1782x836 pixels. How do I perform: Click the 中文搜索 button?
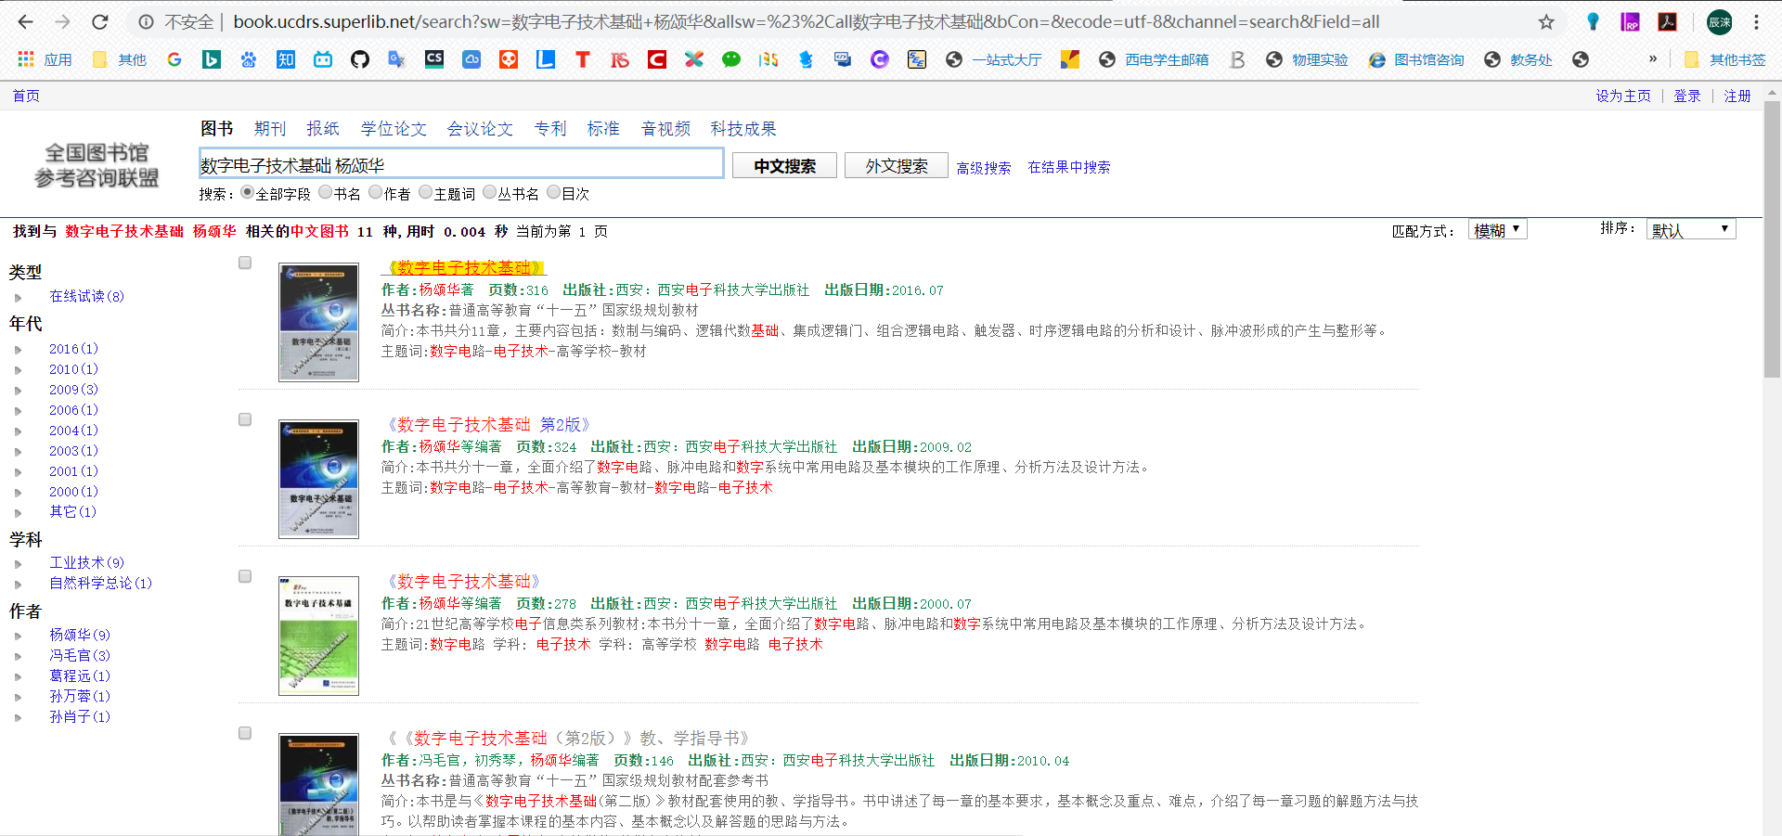point(784,166)
